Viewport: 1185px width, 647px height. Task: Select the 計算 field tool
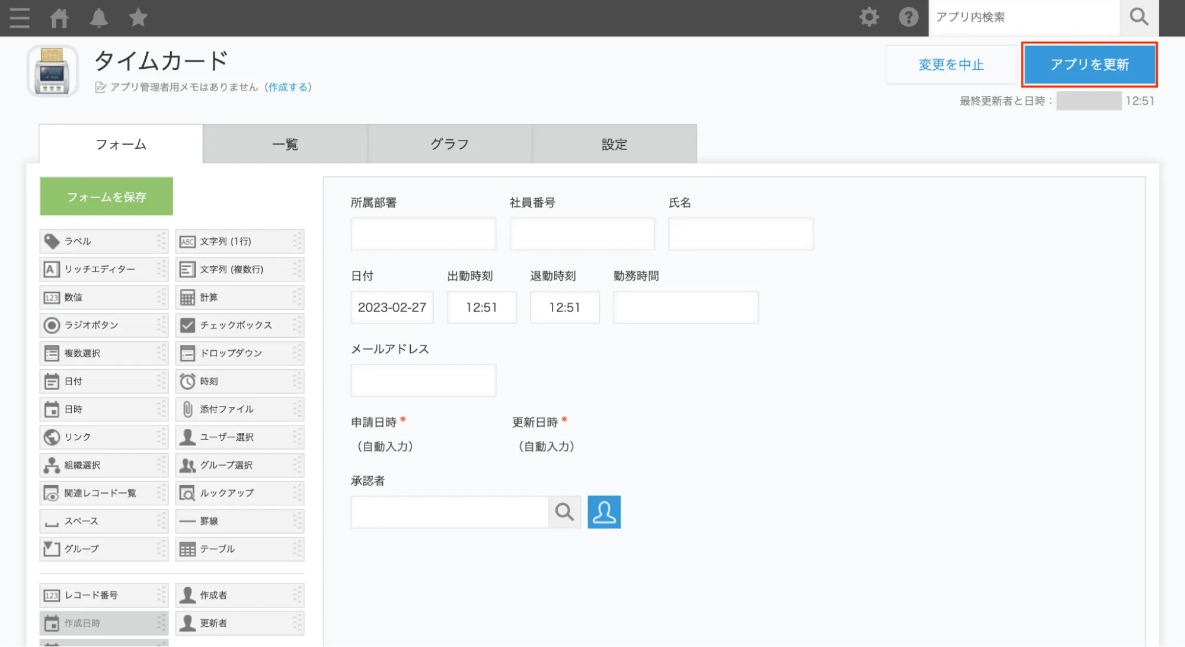tap(208, 297)
